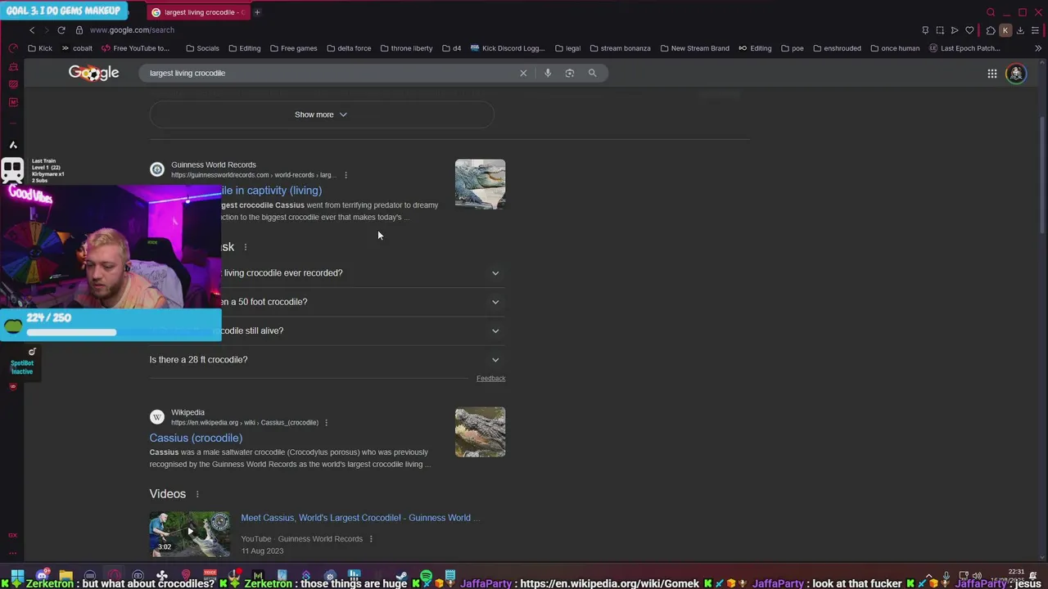Open the Easy Setup sliders icon
Image resolution: width=1048 pixels, height=589 pixels.
tap(1035, 30)
